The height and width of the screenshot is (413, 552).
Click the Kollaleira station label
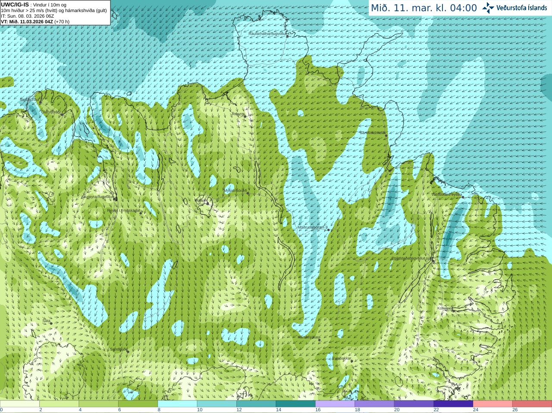[445, 308]
